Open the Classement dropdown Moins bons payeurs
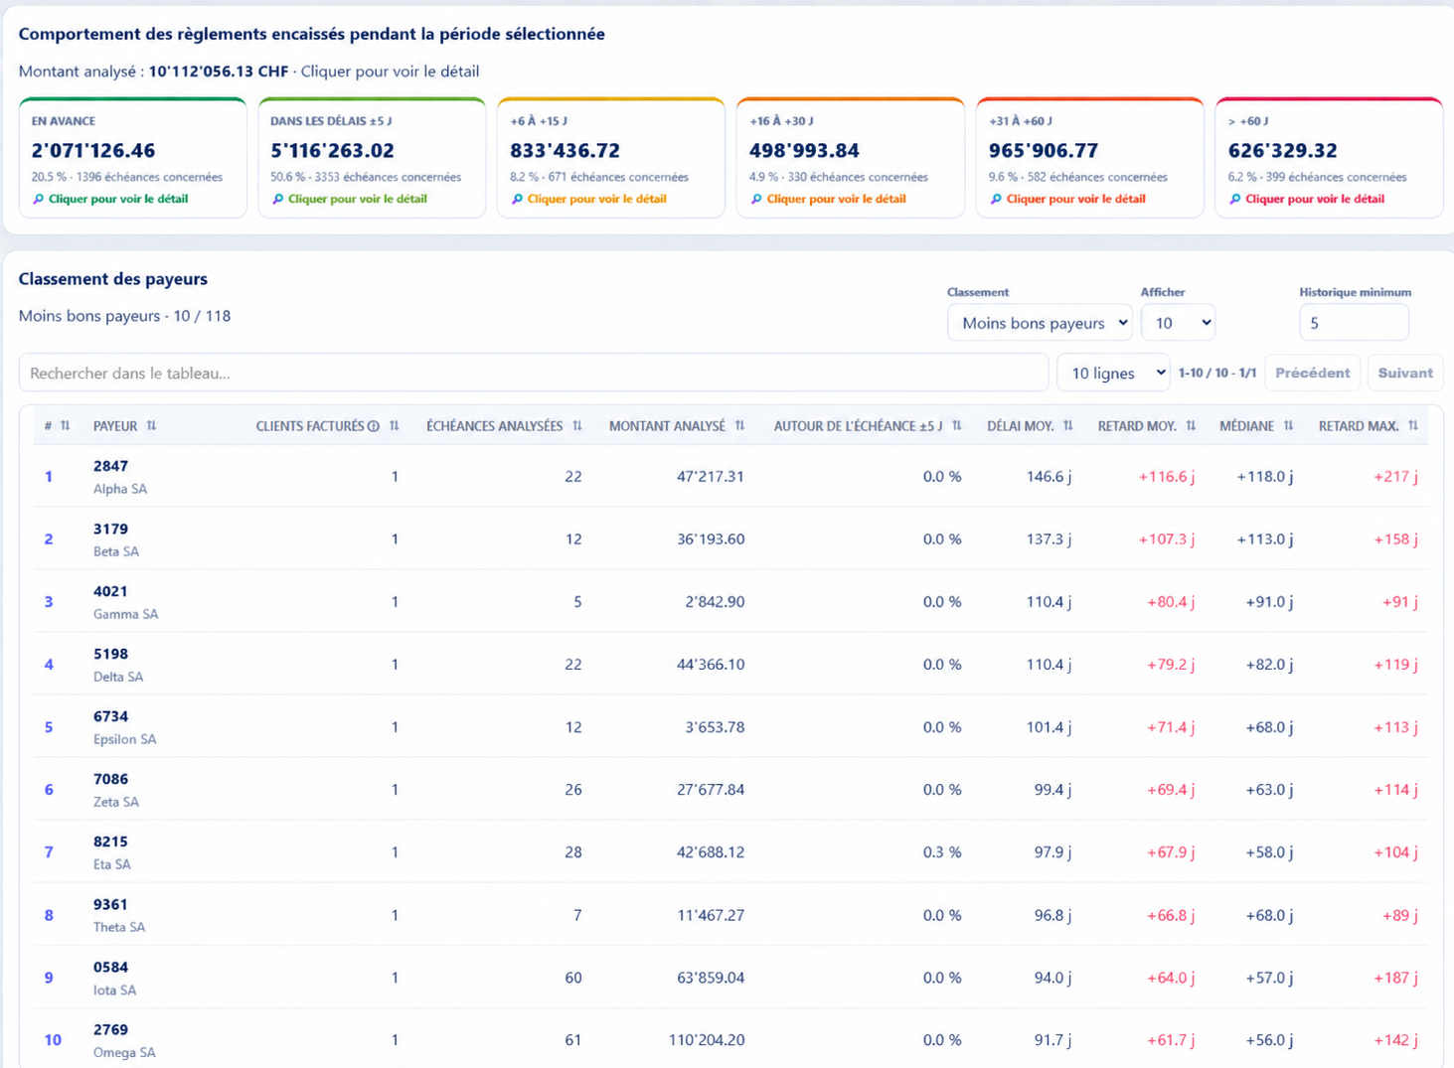1454x1068 pixels. point(1040,323)
